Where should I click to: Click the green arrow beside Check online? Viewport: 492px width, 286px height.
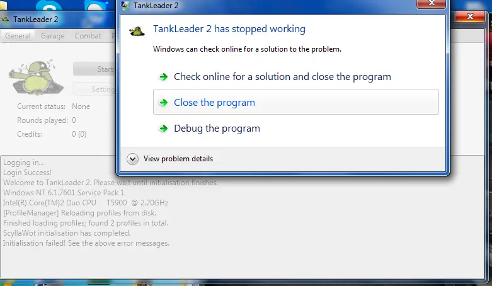tap(164, 77)
